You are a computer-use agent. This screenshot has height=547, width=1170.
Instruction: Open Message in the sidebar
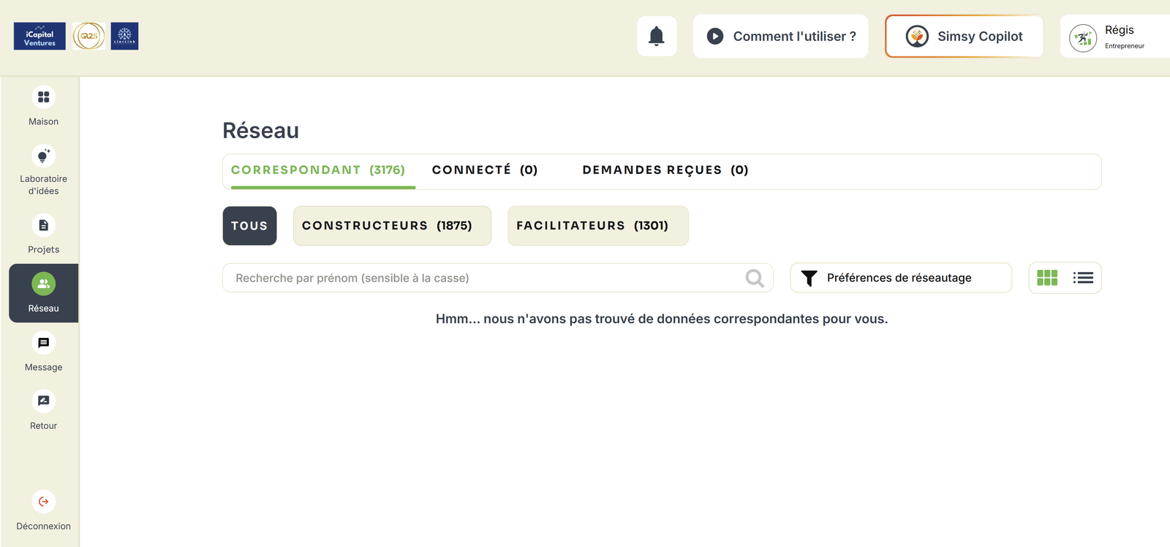[43, 352]
